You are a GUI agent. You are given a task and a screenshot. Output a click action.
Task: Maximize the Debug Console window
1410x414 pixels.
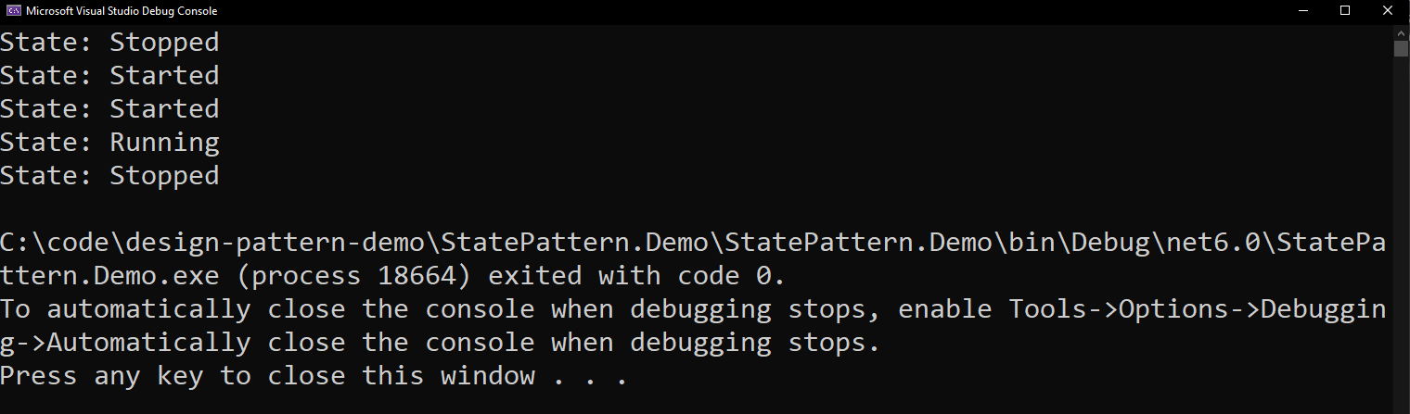[x=1345, y=11]
